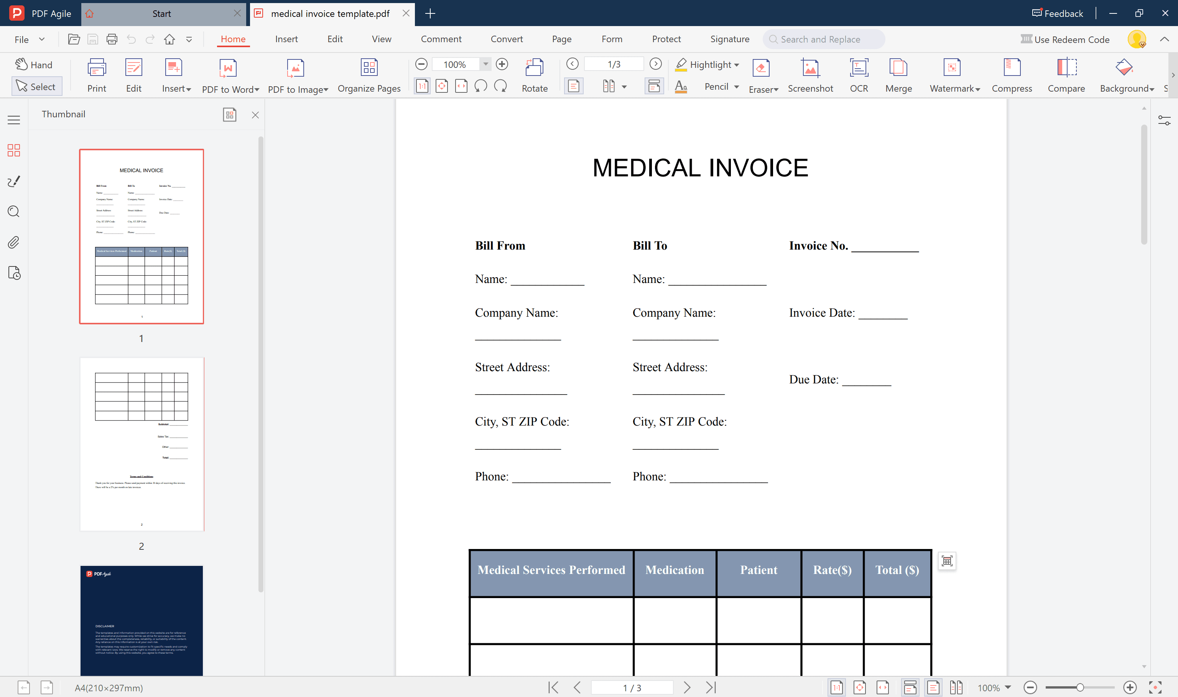1178x697 pixels.
Task: Open the File menu
Action: (x=21, y=39)
